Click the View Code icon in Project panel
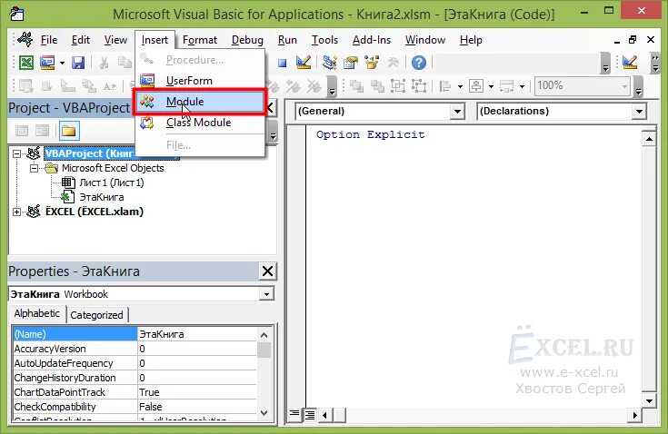The width and height of the screenshot is (668, 434). [22, 131]
